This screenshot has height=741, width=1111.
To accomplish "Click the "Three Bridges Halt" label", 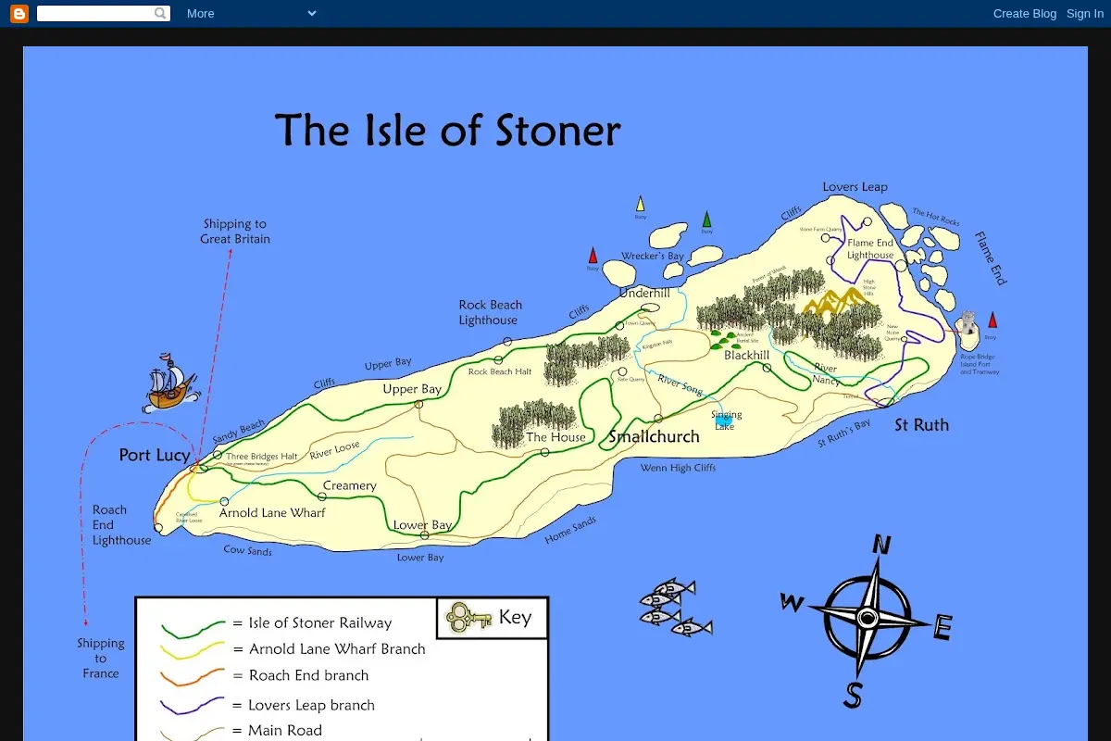I will pos(261,457).
